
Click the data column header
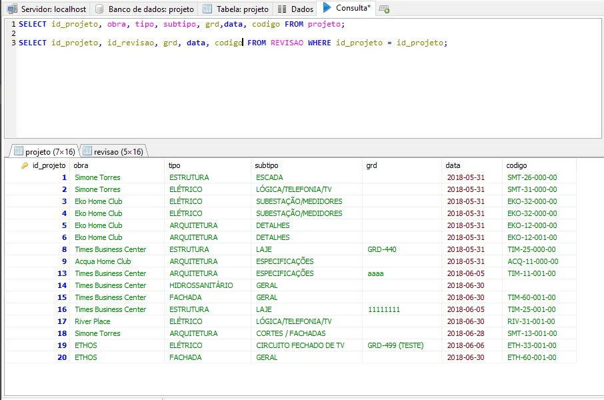453,165
